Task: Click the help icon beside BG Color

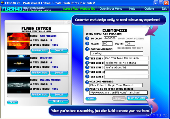Action: 87,39
